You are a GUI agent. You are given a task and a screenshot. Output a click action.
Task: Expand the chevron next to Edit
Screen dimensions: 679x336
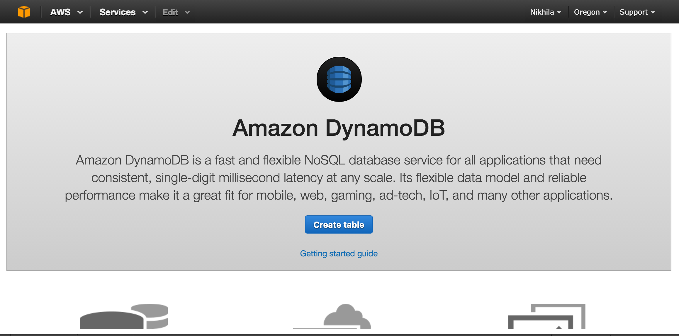pyautogui.click(x=187, y=13)
